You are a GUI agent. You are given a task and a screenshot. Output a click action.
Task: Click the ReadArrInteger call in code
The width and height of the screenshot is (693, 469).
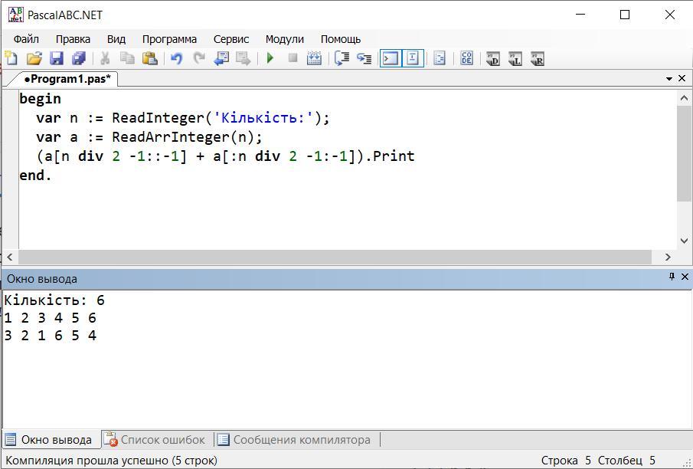coord(171,137)
